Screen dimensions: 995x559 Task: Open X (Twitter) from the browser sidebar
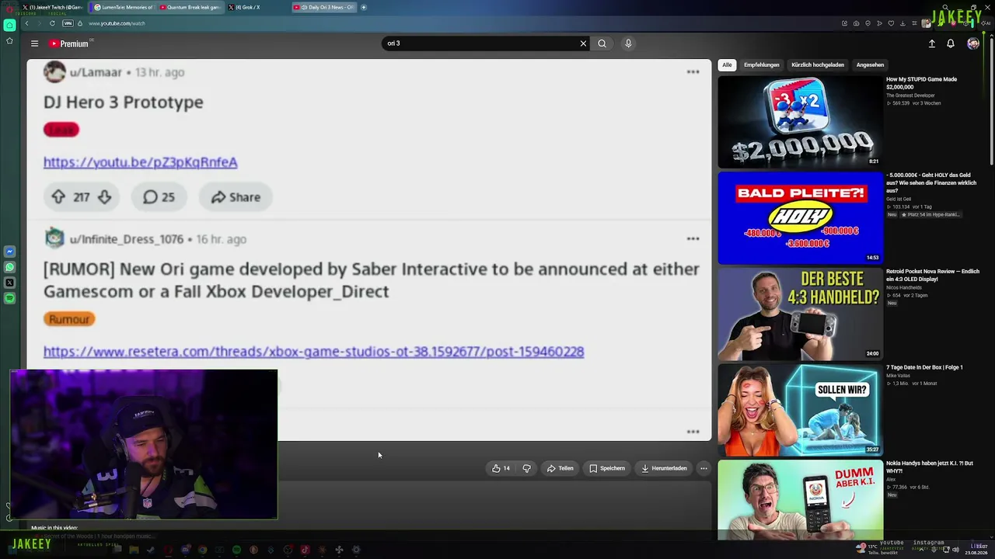9,283
